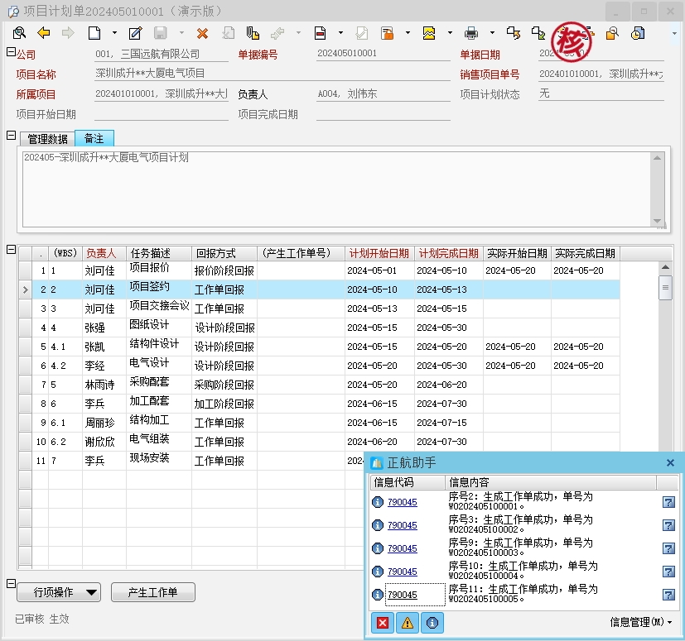Click the task grid vertical scrollbar thumb
685x641 pixels.
point(665,288)
